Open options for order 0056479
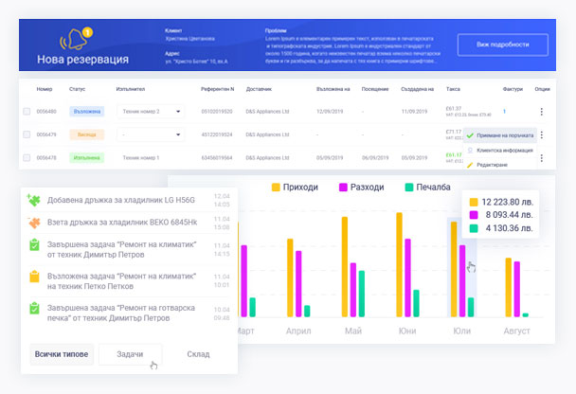Viewport: 576px width, 394px height. tap(542, 134)
